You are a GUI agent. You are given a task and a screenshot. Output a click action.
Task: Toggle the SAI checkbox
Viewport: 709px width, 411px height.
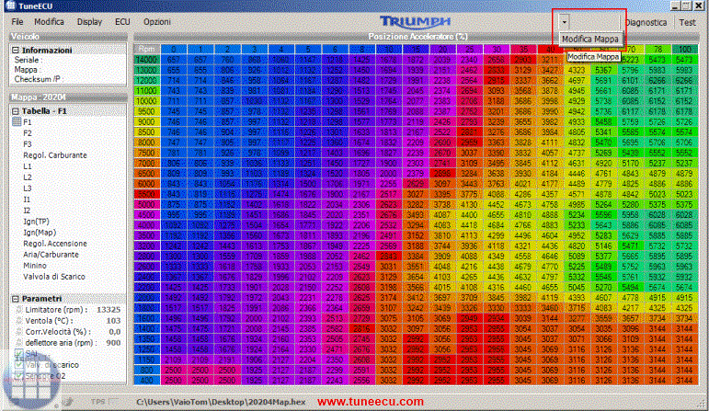[19, 353]
